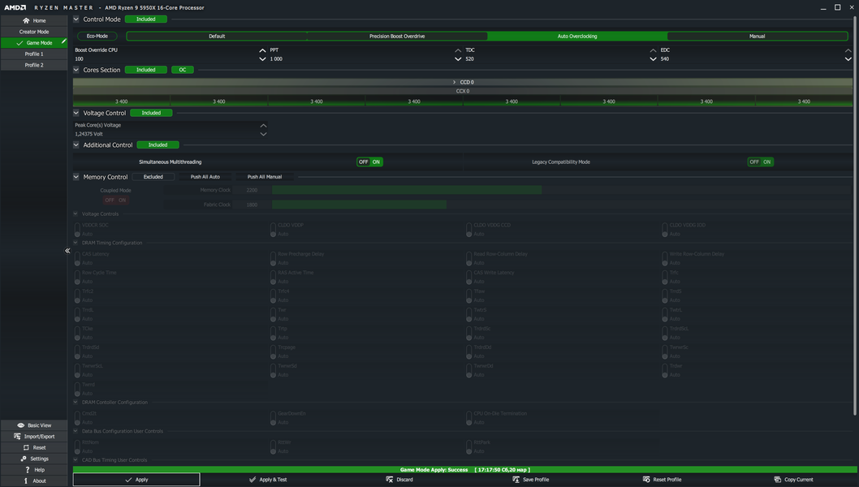Increase Boost Override CPU with up arrow
Viewport: 859px width, 487px height.
(x=262, y=50)
